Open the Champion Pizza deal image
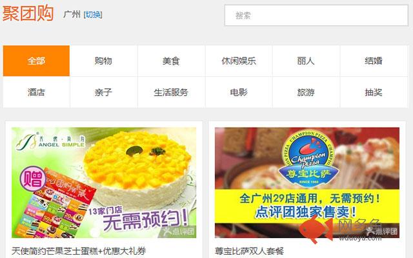Viewport: 413px width, 258px height. 307,183
